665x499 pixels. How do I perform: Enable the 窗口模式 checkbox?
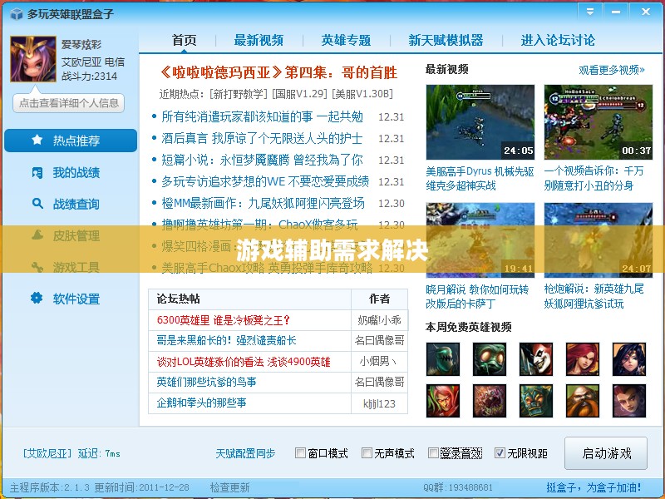click(x=300, y=453)
